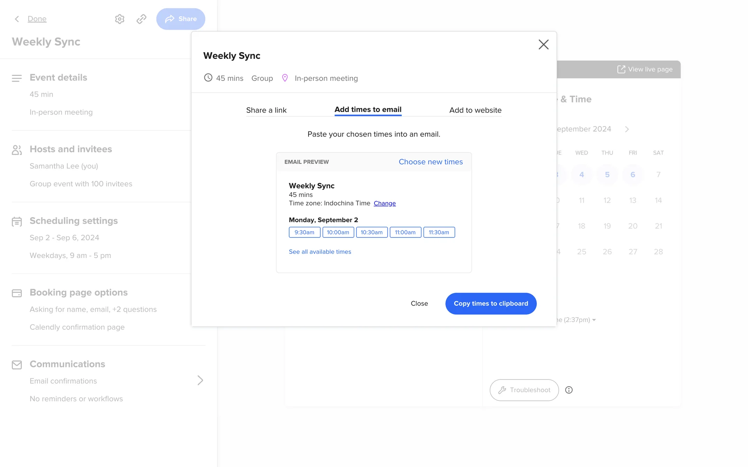Click the Event details lines icon
Screen dimensions: 748x467
pyautogui.click(x=17, y=78)
